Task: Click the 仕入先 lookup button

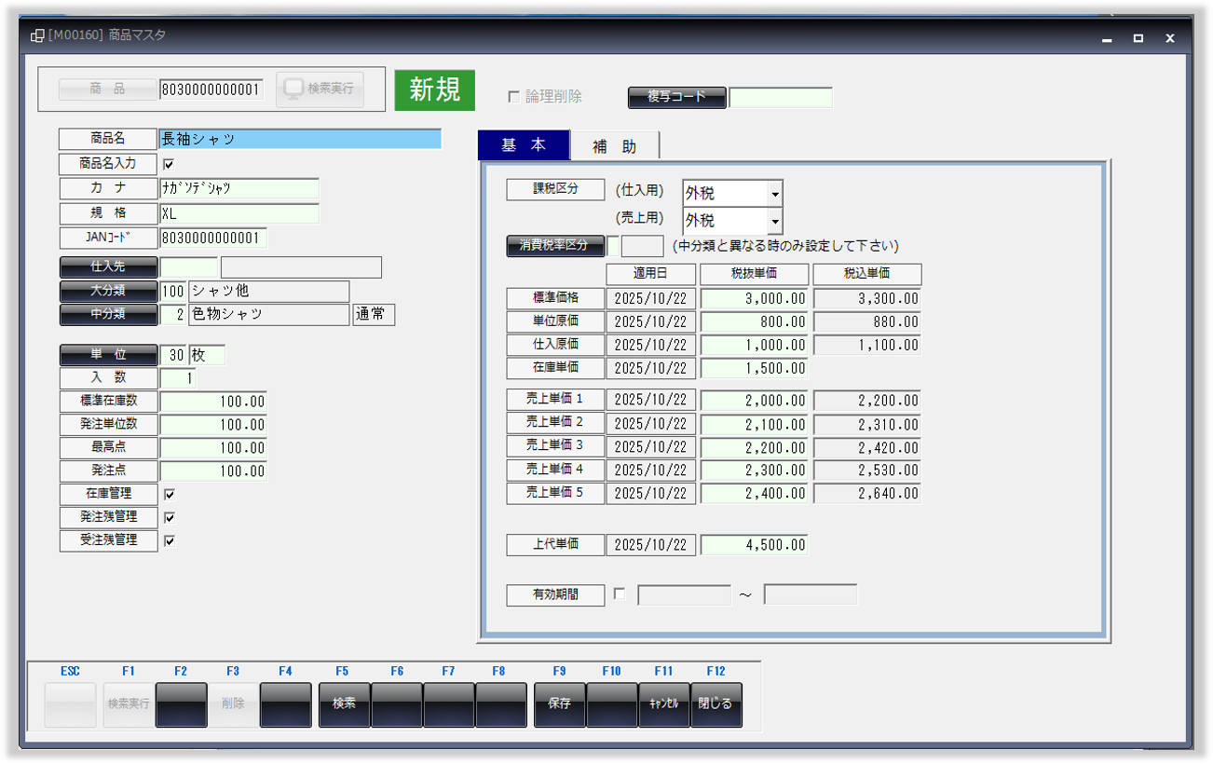Action: click(108, 267)
